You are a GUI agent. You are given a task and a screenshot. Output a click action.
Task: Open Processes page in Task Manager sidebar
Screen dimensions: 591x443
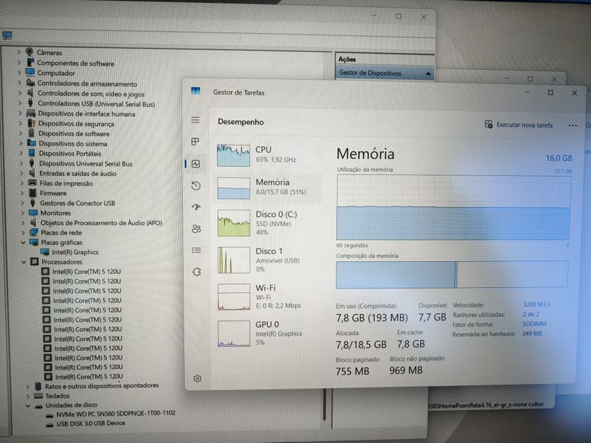pyautogui.click(x=195, y=142)
